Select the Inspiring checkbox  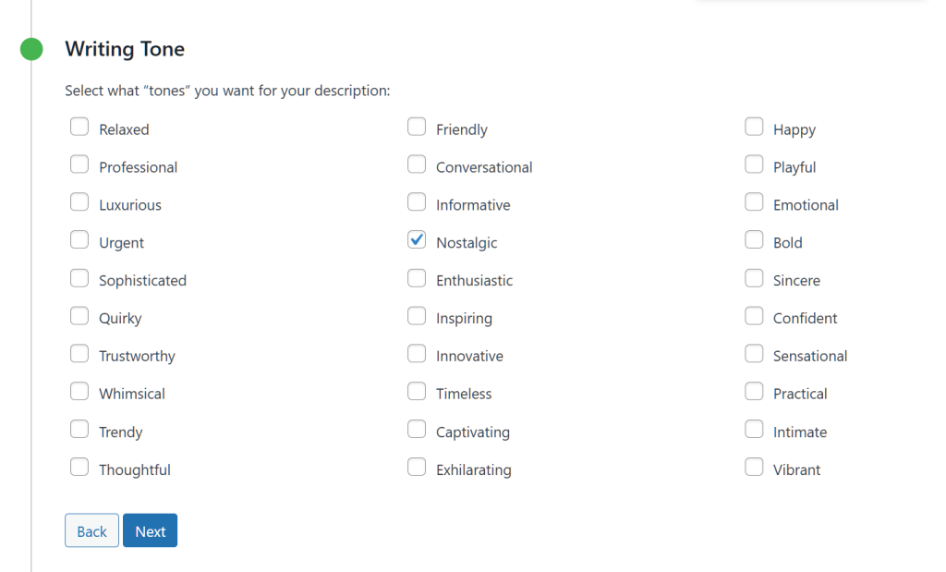click(417, 316)
